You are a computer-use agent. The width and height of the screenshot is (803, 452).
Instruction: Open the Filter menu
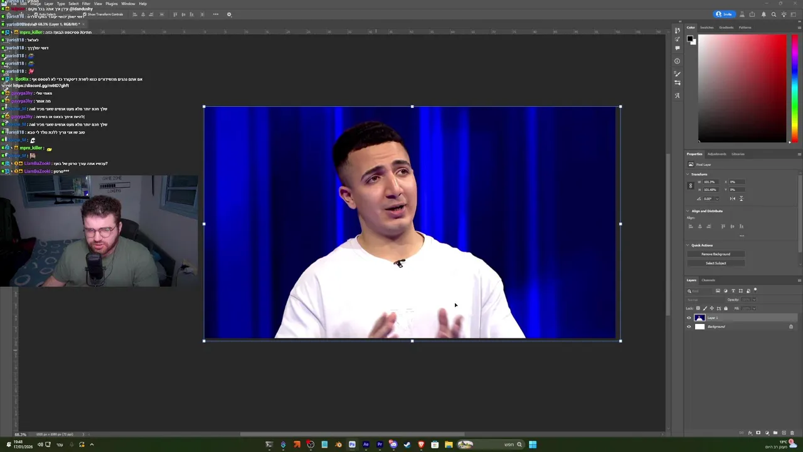pyautogui.click(x=86, y=4)
